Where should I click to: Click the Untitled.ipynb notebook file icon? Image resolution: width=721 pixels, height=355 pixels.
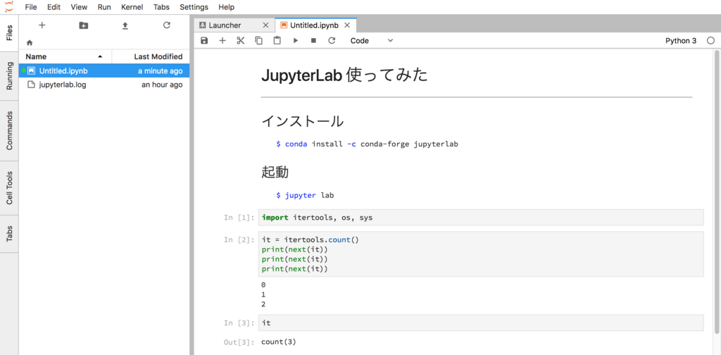tap(31, 71)
